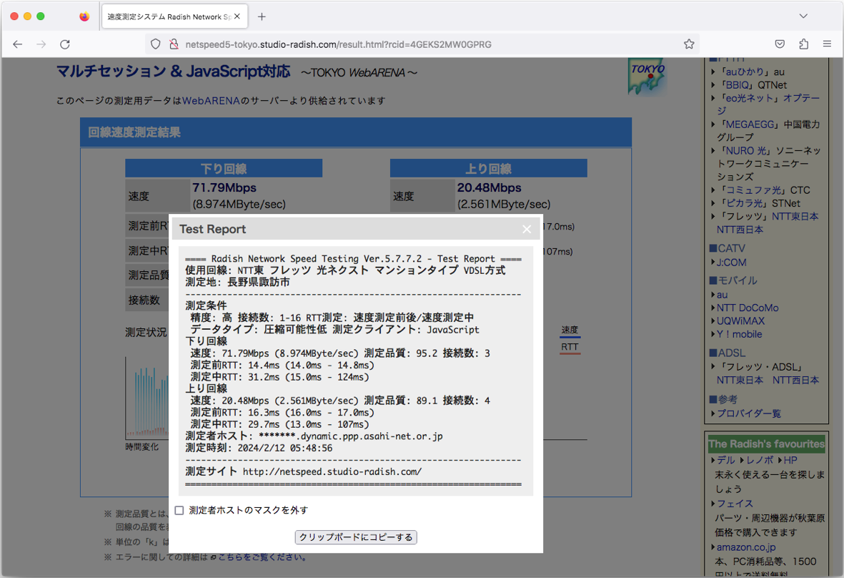Open the Save to Pocket icon
Image resolution: width=844 pixels, height=578 pixels.
pyautogui.click(x=780, y=44)
